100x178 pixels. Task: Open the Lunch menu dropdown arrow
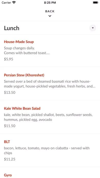[93, 28]
